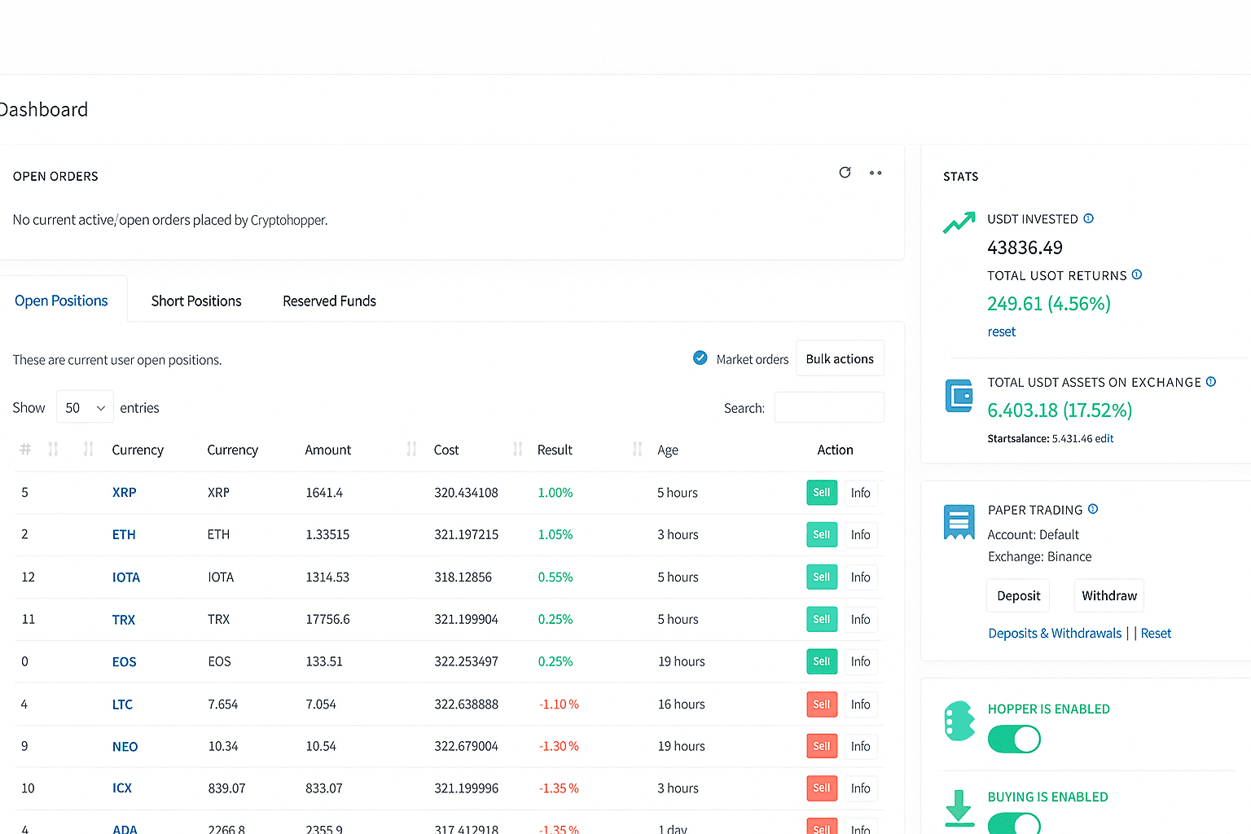Open the XRP currency link
This screenshot has height=834, width=1251.
click(124, 493)
